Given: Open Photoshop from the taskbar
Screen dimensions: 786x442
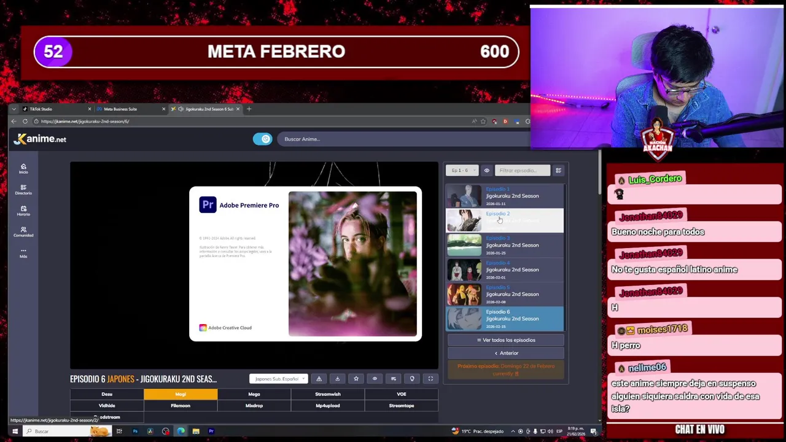Looking at the screenshot, I should (135, 431).
